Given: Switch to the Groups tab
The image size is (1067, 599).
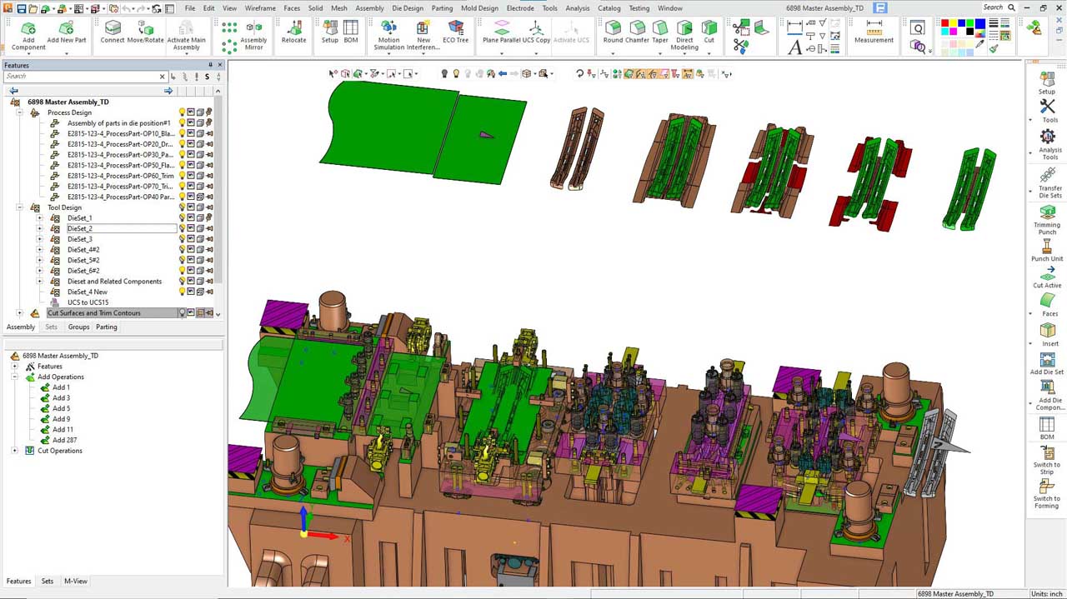Looking at the screenshot, I should tap(78, 327).
